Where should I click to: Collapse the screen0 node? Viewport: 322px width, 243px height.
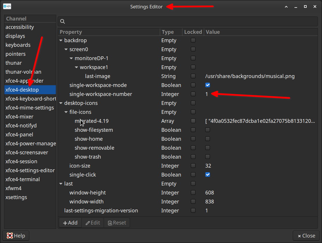pos(66,49)
